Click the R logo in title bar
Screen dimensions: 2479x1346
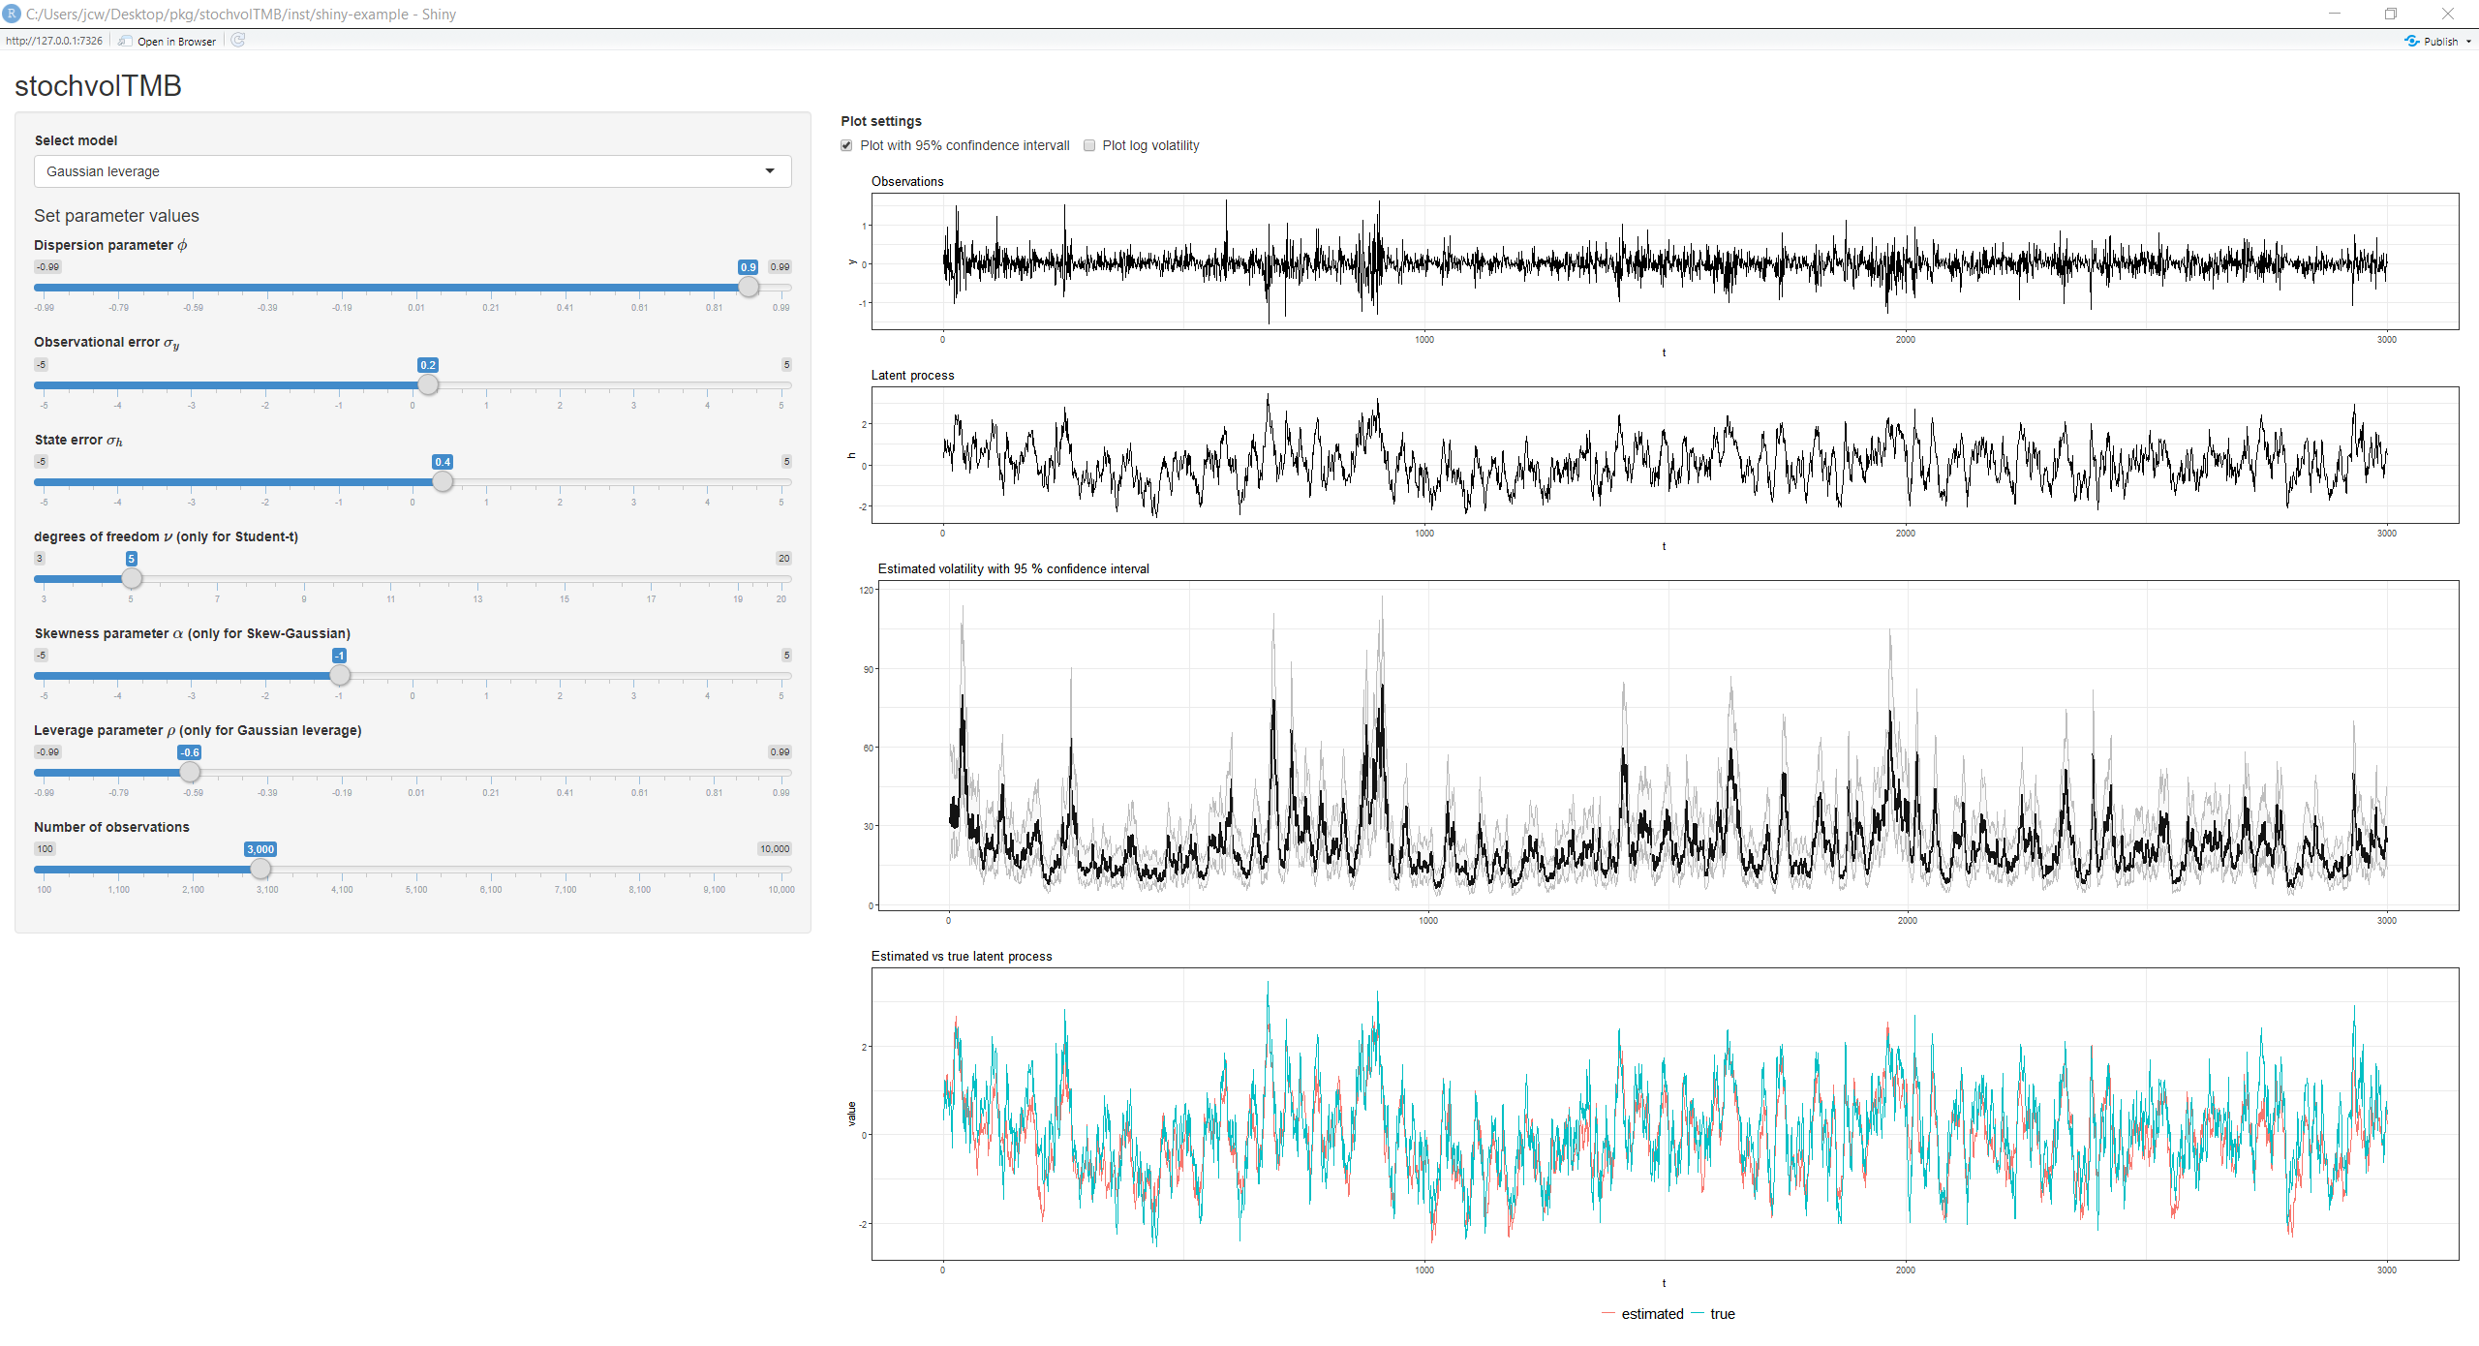(12, 14)
